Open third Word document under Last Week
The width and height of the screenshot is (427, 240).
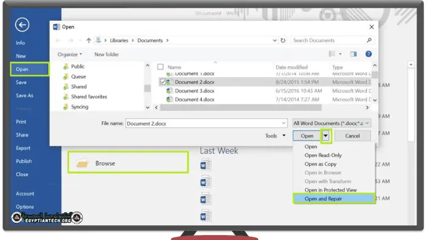[x=206, y=199]
